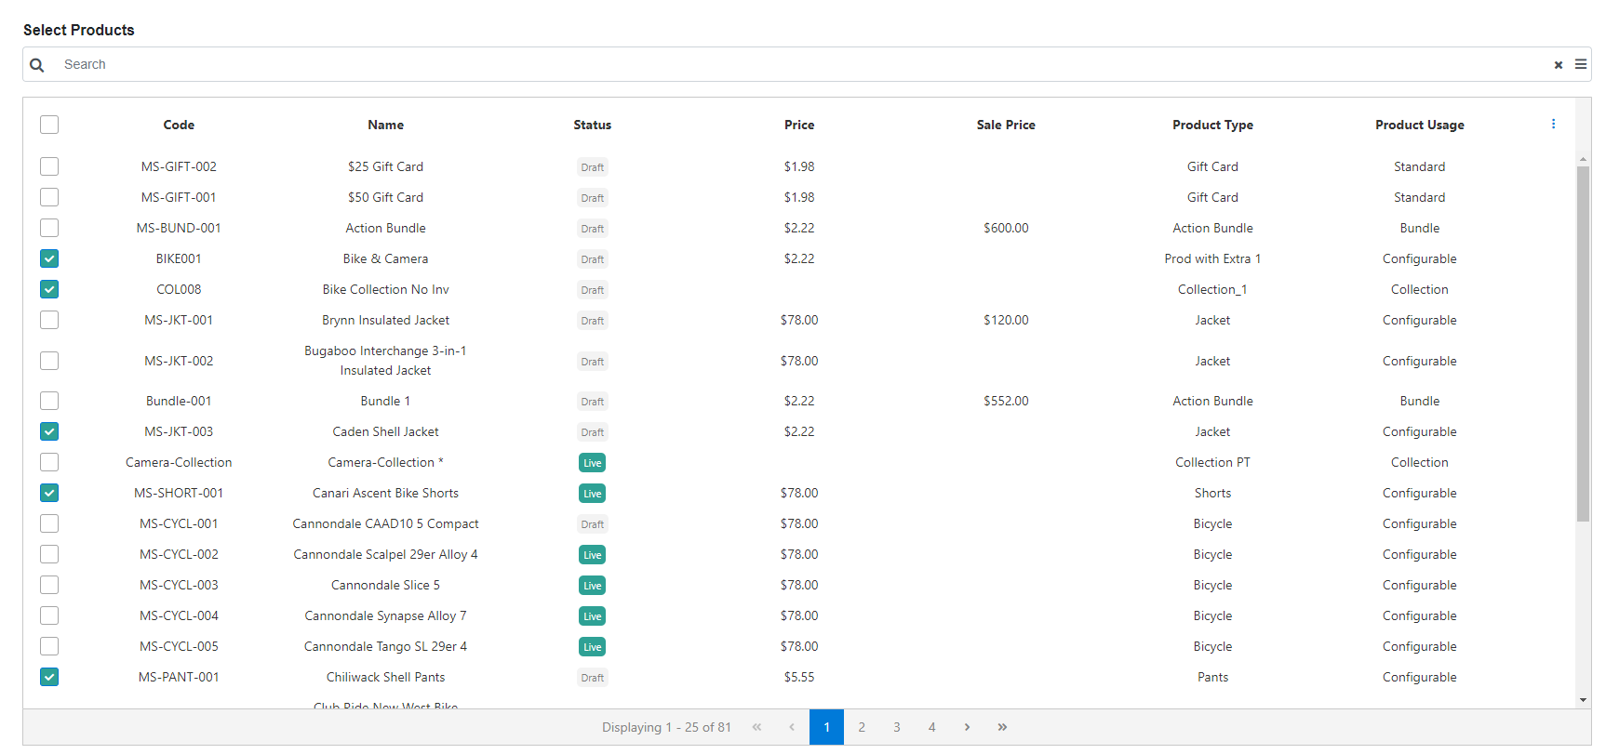1606x754 pixels.
Task: Sort by the Sale Price header
Action: [1006, 125]
